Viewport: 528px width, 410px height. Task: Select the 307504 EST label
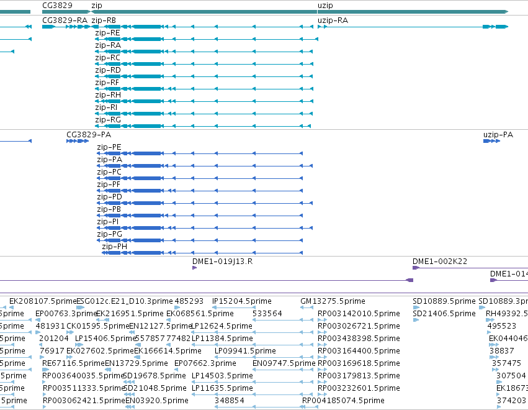(x=511, y=376)
